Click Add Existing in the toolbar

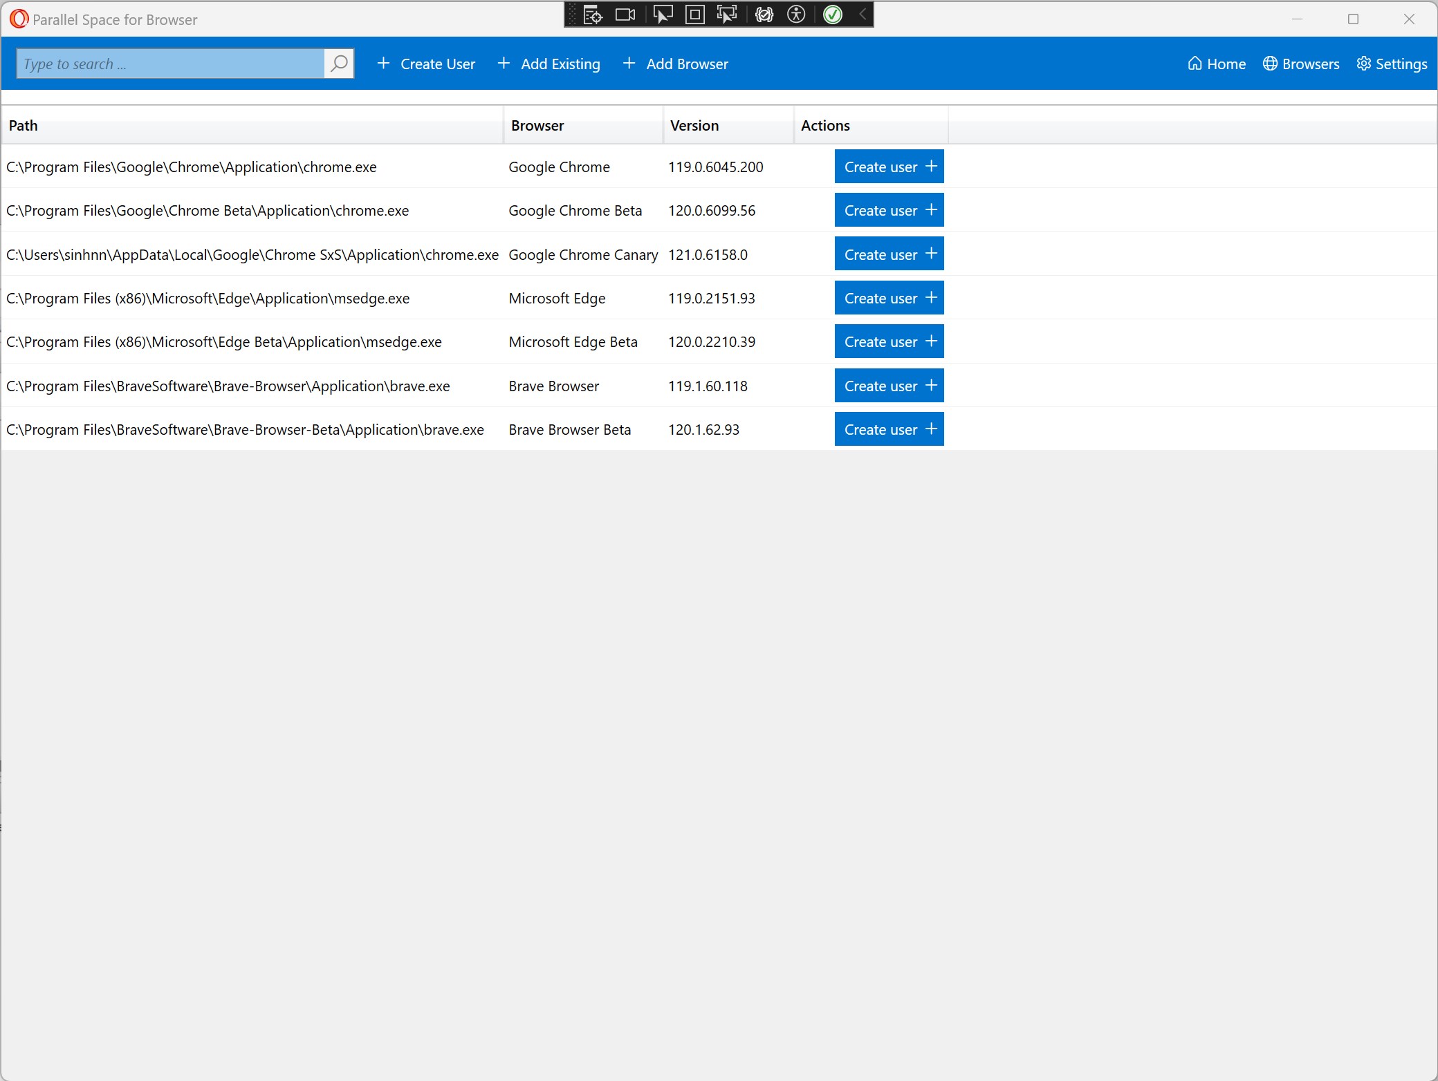[x=549, y=64]
